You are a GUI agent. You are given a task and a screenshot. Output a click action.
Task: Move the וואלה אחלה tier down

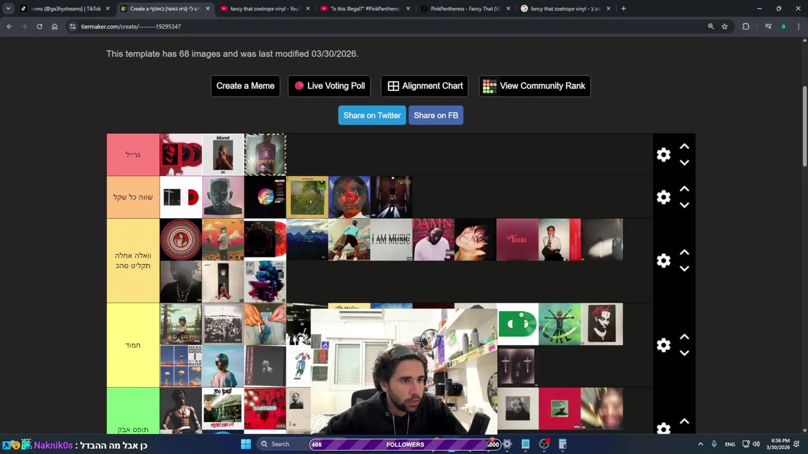[684, 269]
